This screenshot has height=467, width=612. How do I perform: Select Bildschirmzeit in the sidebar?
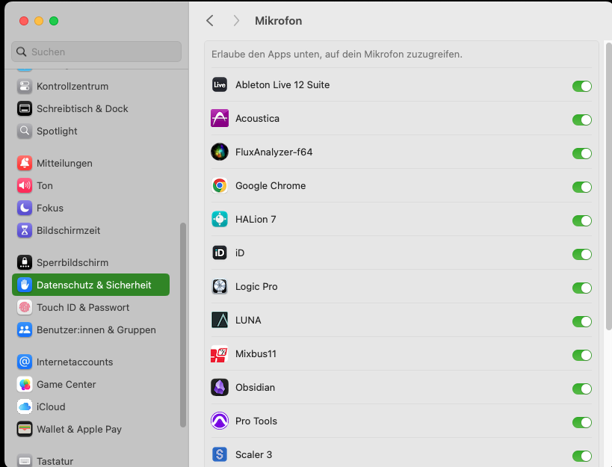pyautogui.click(x=90, y=230)
